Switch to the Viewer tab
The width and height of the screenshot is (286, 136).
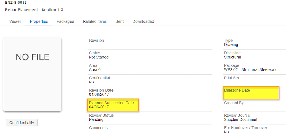[15, 21]
